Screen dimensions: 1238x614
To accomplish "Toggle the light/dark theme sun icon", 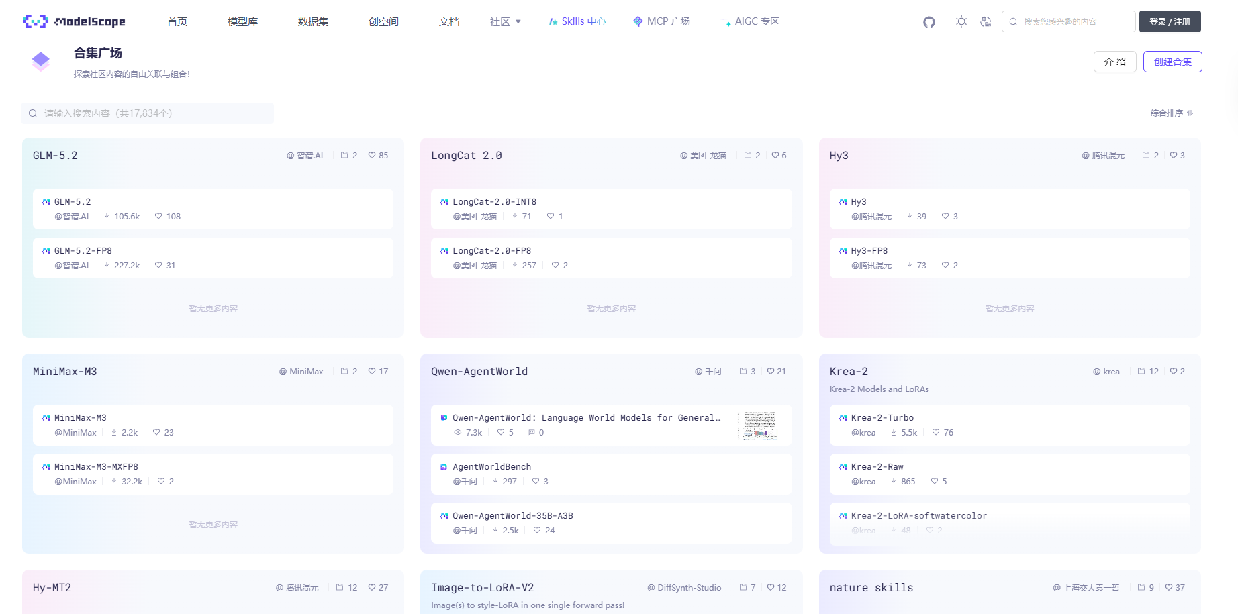I will tap(961, 22).
